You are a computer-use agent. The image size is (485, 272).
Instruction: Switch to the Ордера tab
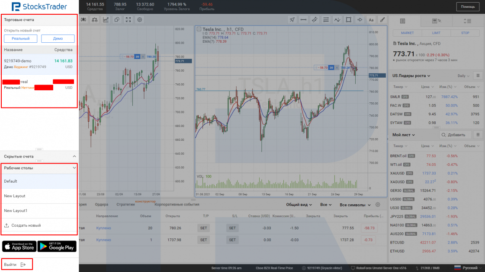pos(101,204)
